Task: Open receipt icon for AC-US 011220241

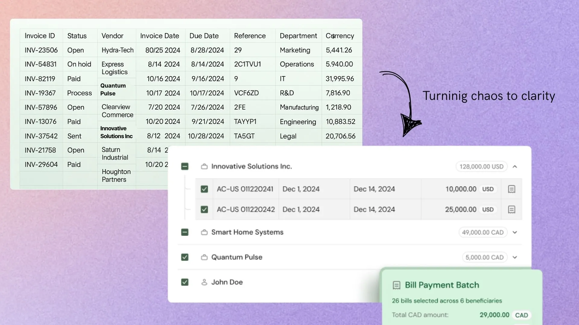Action: pos(511,189)
